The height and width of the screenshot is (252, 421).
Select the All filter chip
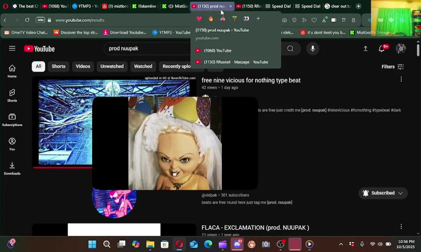[x=38, y=66]
